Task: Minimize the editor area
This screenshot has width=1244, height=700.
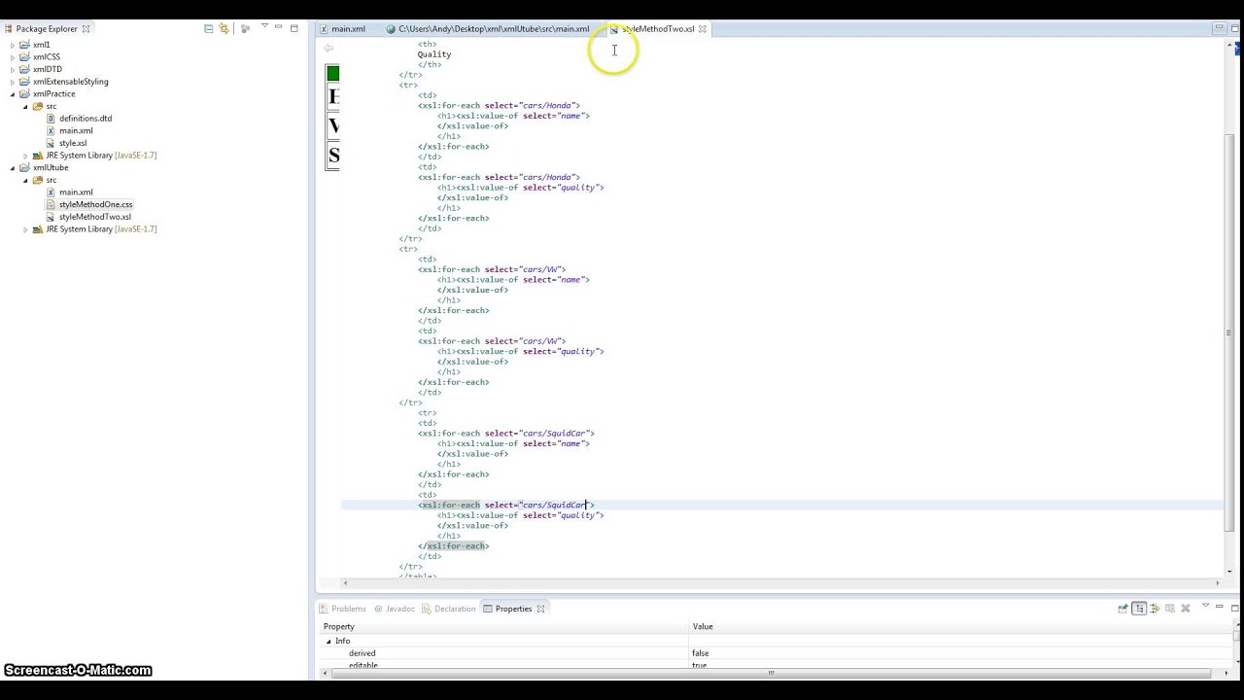Action: click(x=1219, y=28)
